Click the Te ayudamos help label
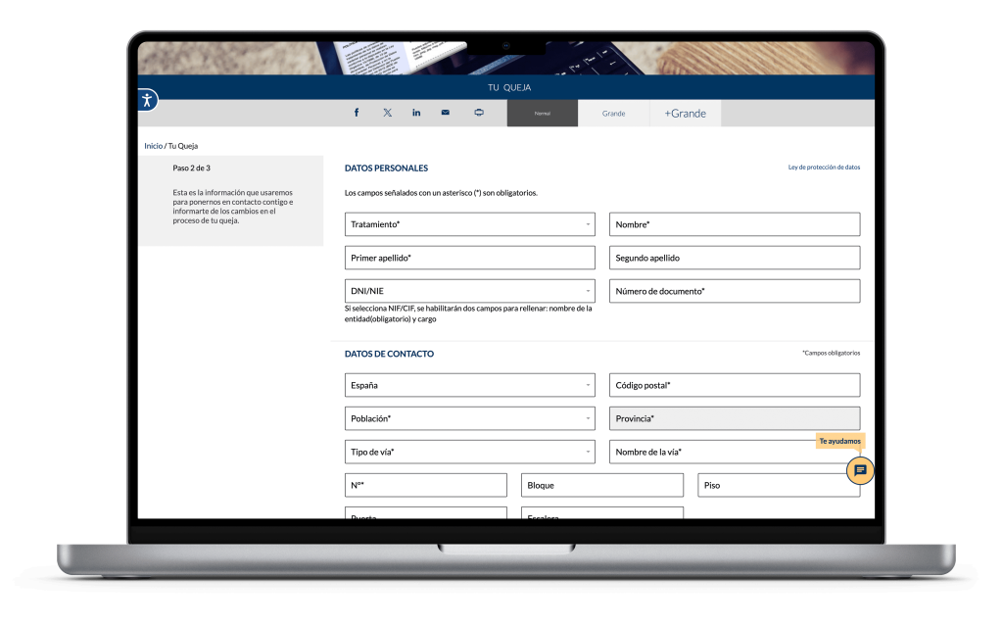The height and width of the screenshot is (626, 1003). 839,441
